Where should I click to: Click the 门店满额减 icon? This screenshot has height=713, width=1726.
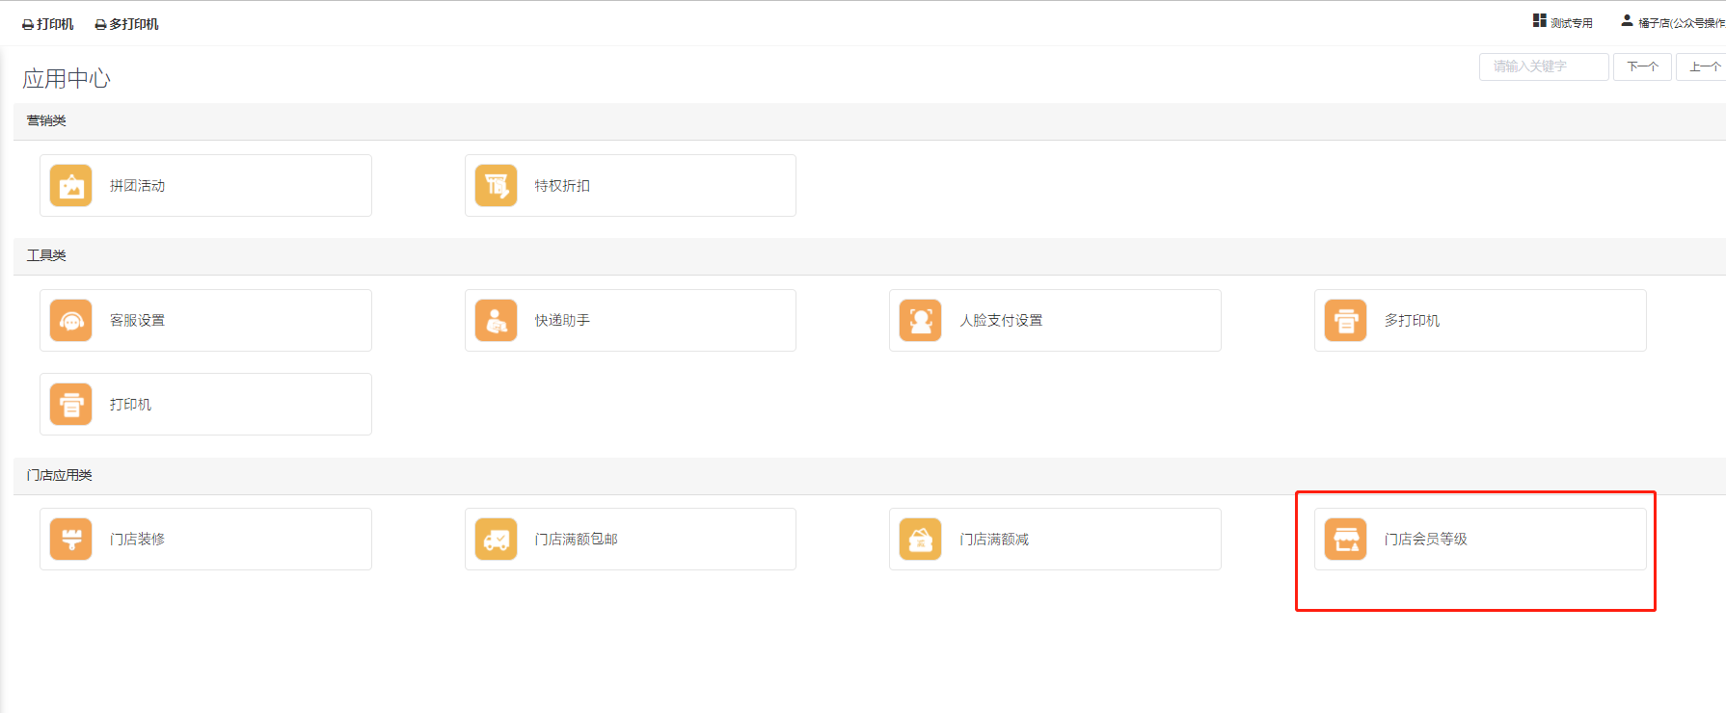tap(921, 540)
